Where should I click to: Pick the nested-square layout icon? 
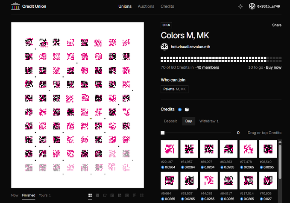(127, 195)
